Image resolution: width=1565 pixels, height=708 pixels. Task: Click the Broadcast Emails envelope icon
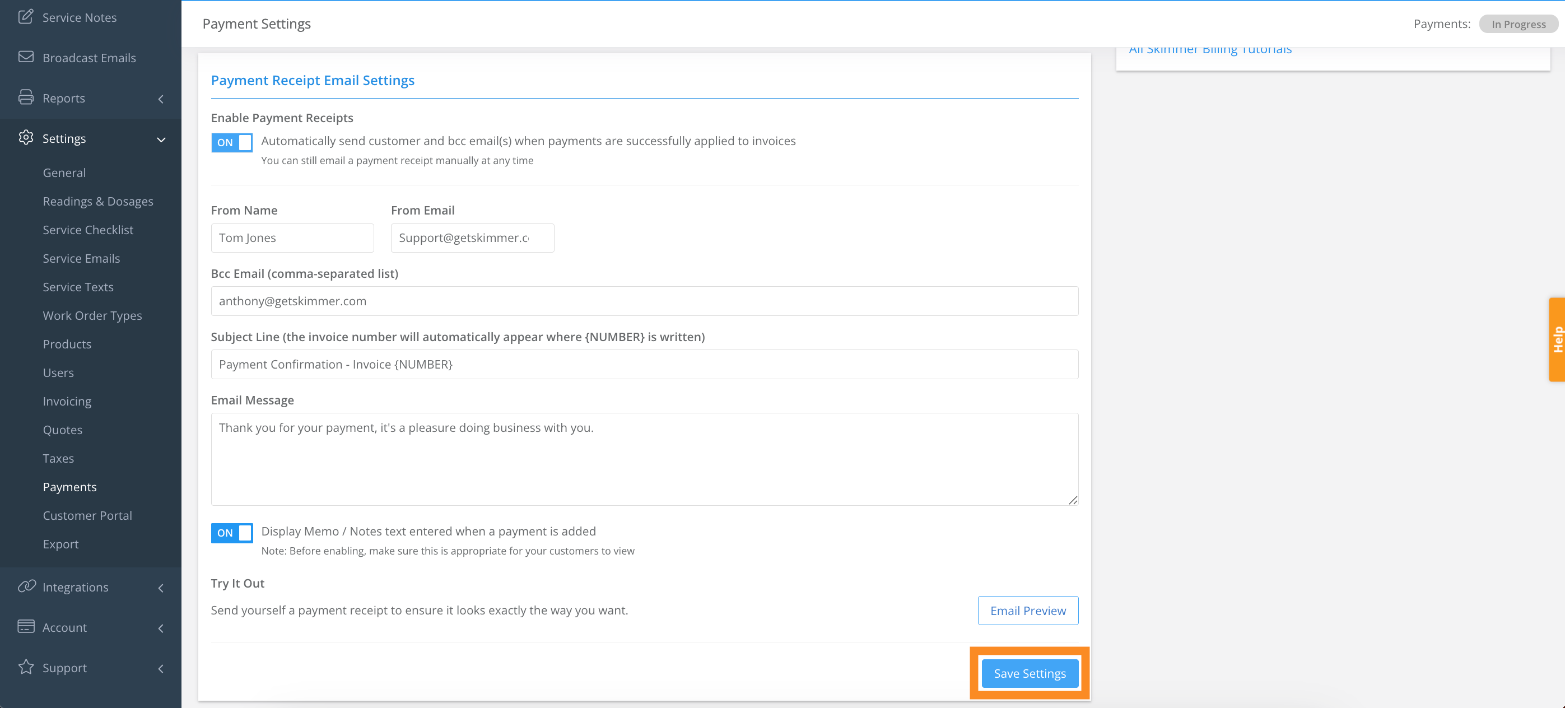click(26, 57)
